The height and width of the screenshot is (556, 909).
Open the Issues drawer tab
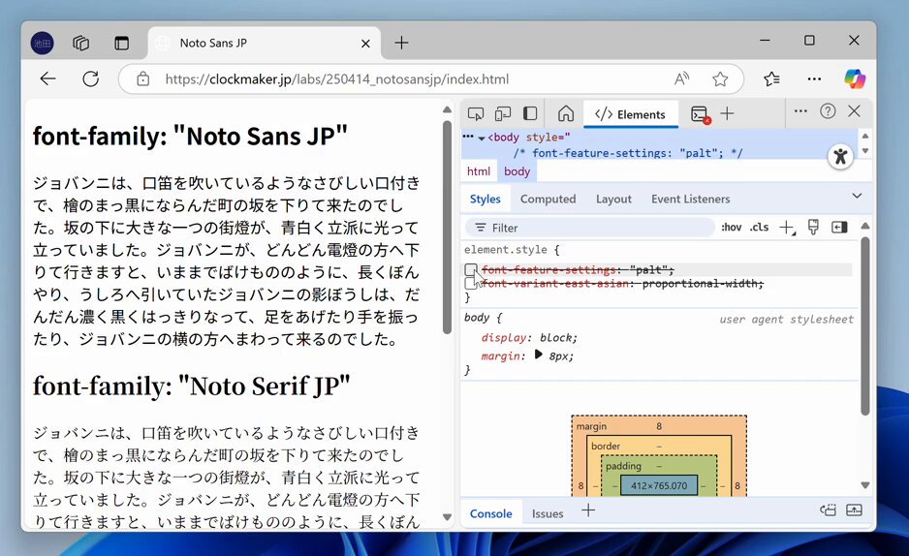[x=548, y=513]
